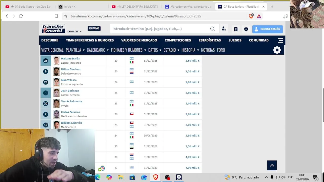Screen dimensions: 324x182
Task: Mute the Soda Stereo tab audio
Action: pyautogui.click(x=12, y=7)
